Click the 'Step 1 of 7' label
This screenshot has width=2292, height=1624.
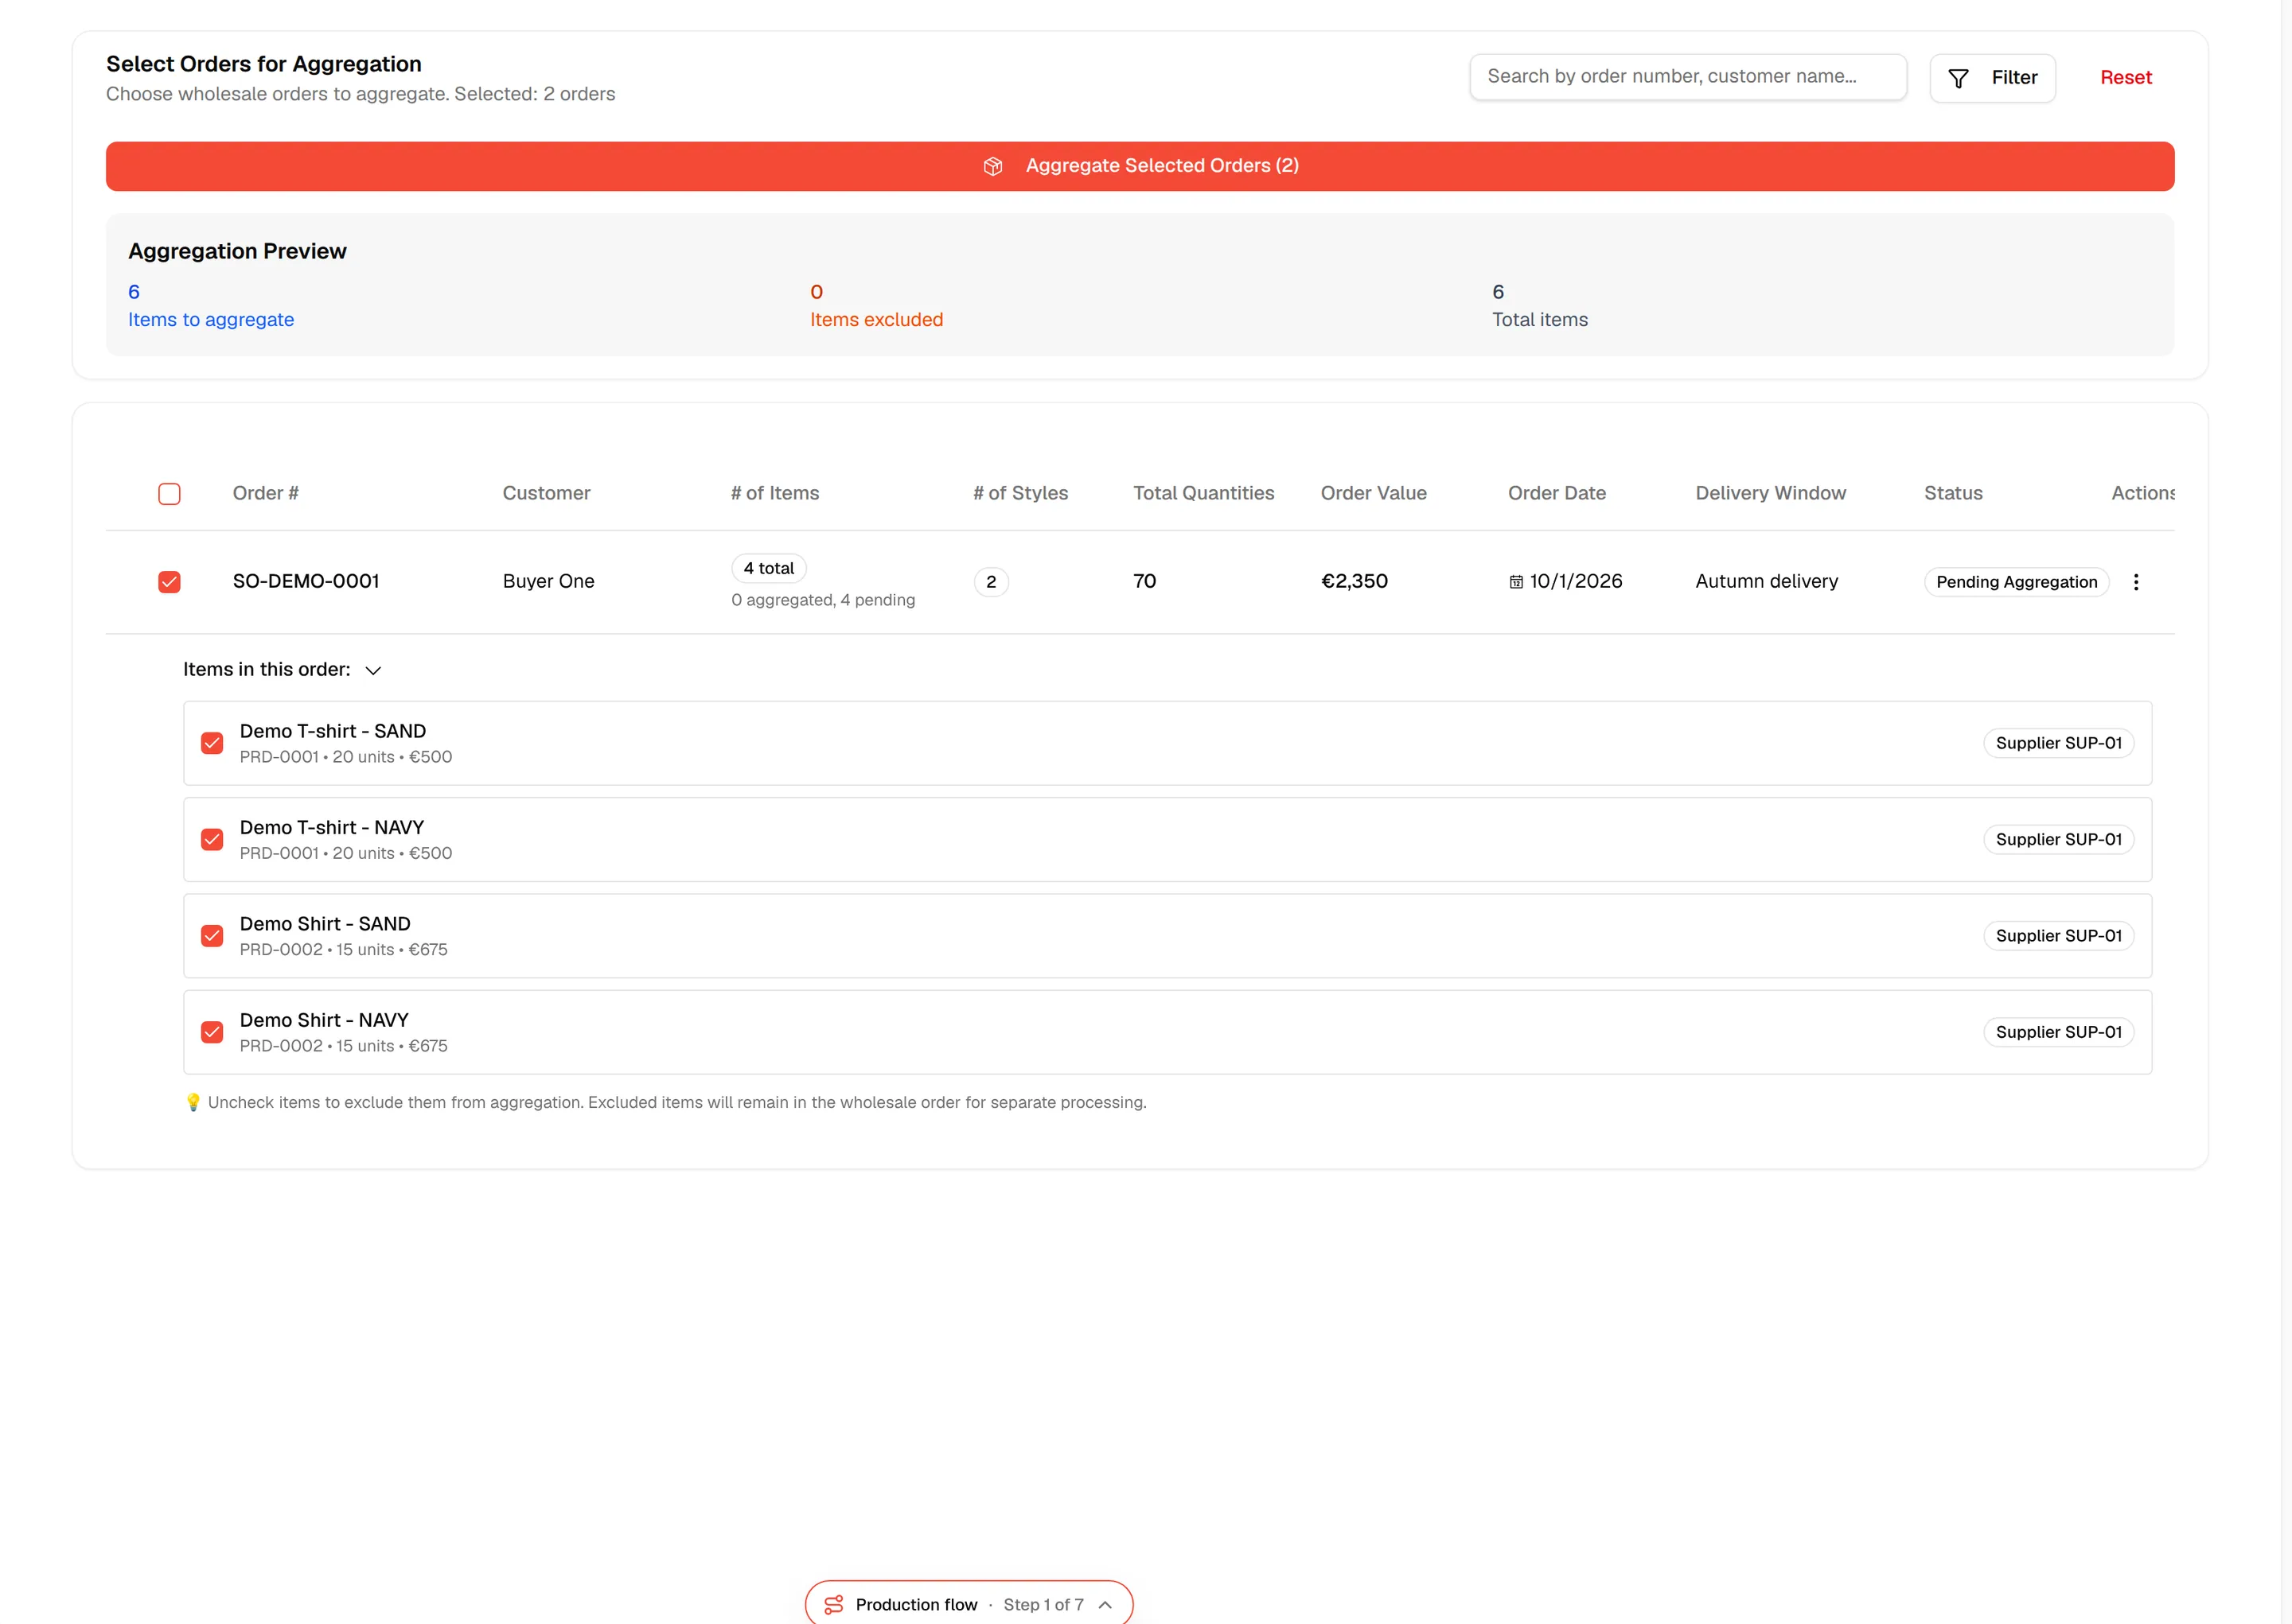click(1043, 1604)
